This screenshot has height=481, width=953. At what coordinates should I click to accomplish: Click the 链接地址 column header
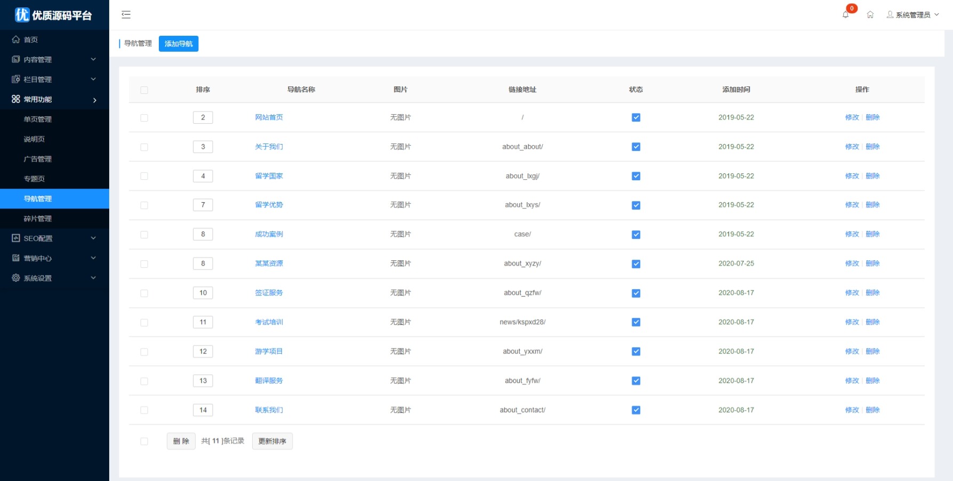coord(522,90)
